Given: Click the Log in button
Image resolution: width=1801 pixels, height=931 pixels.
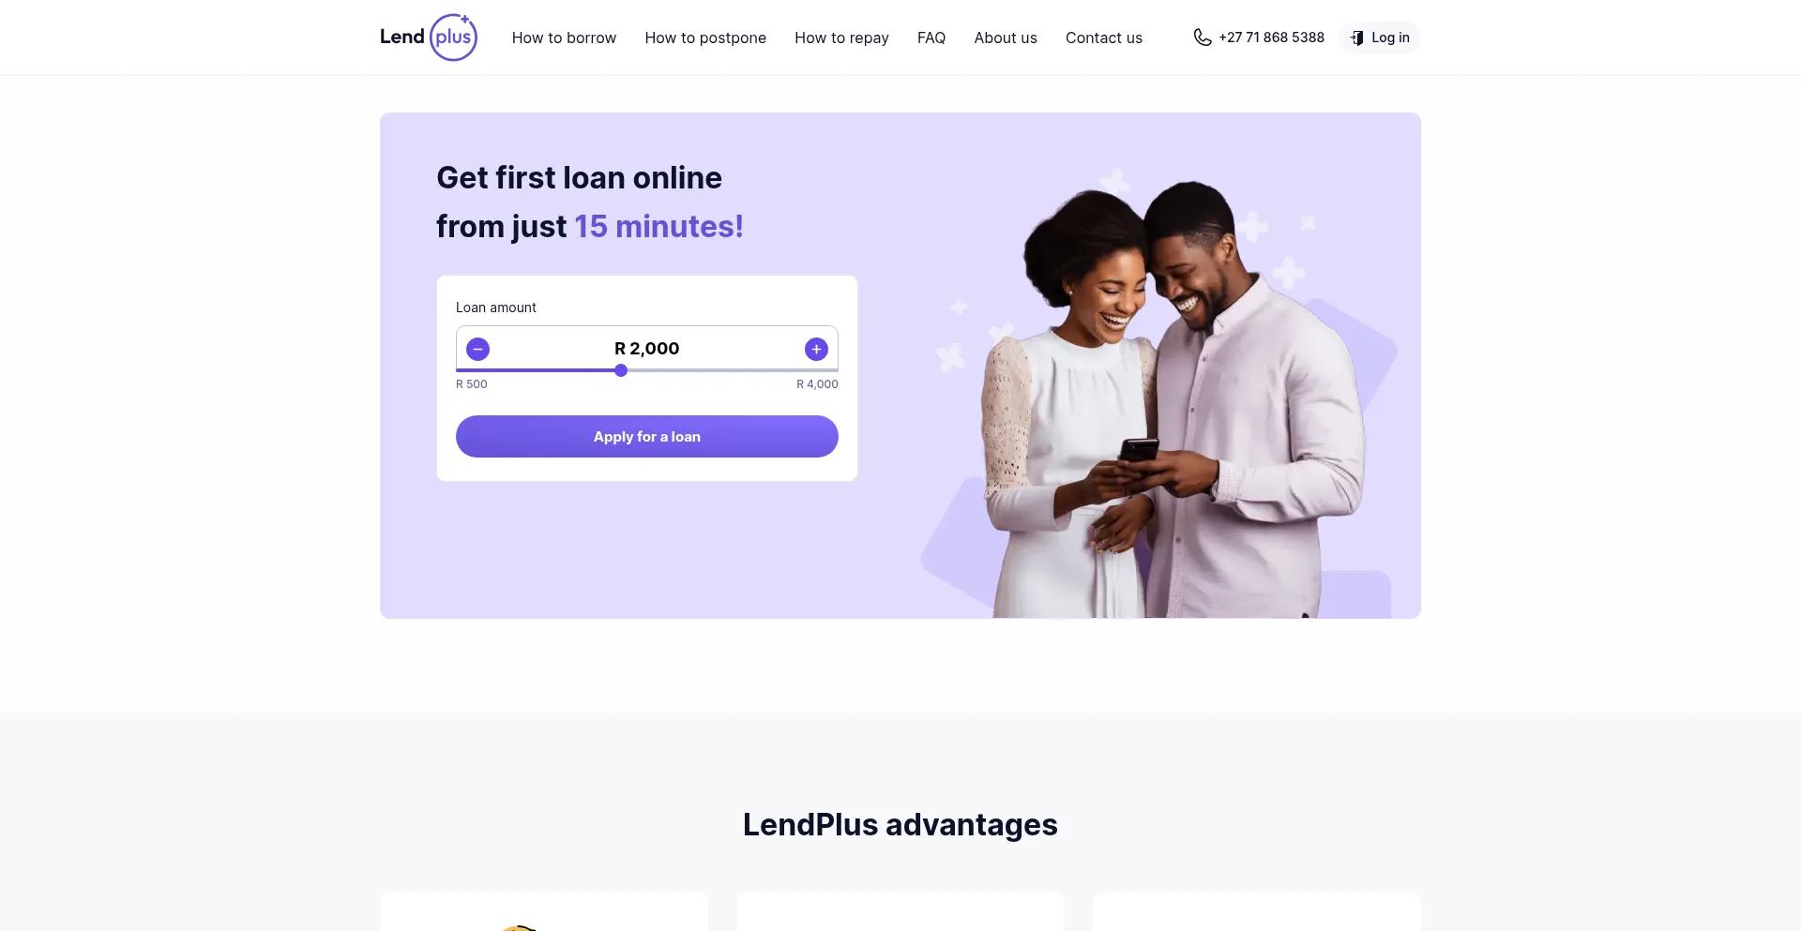Looking at the screenshot, I should point(1380,38).
